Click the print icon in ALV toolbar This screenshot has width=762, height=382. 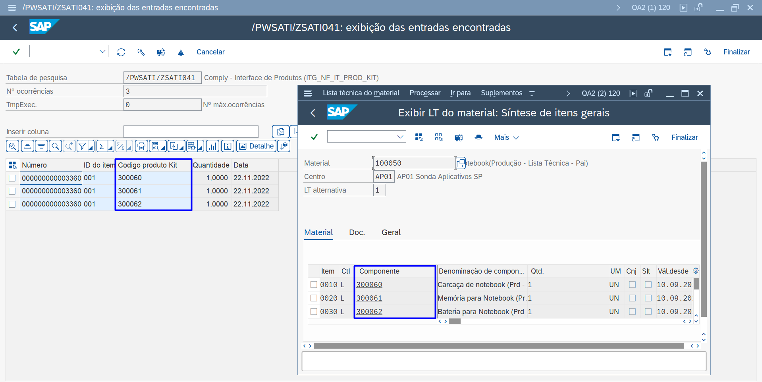click(x=141, y=146)
